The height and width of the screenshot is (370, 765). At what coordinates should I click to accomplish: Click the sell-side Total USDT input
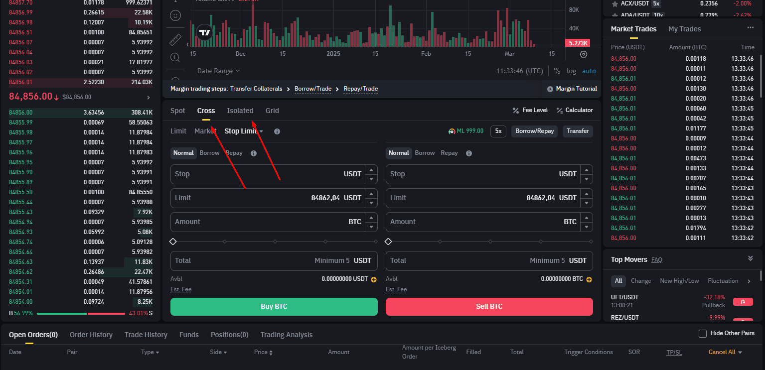(489, 260)
